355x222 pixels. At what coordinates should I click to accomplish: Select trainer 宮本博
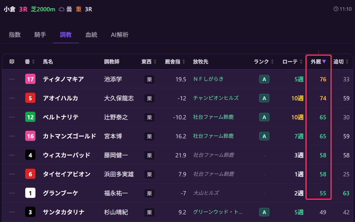pos(113,136)
